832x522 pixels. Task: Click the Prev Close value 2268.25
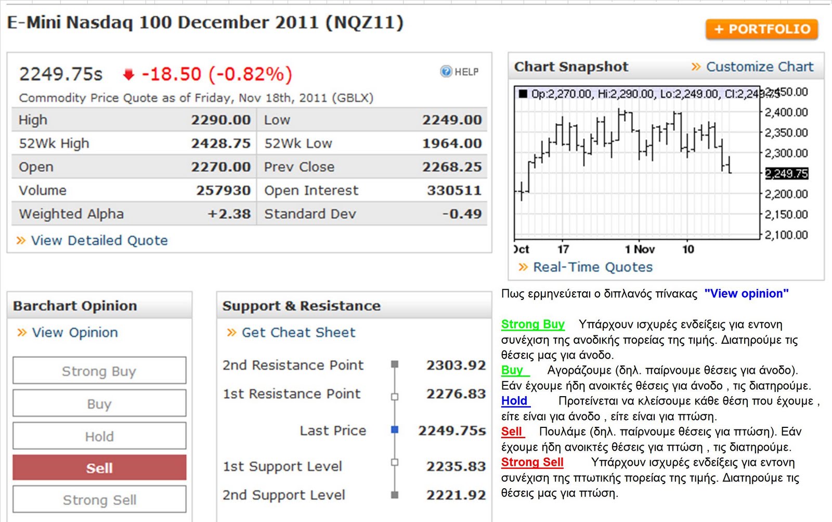pos(452,167)
